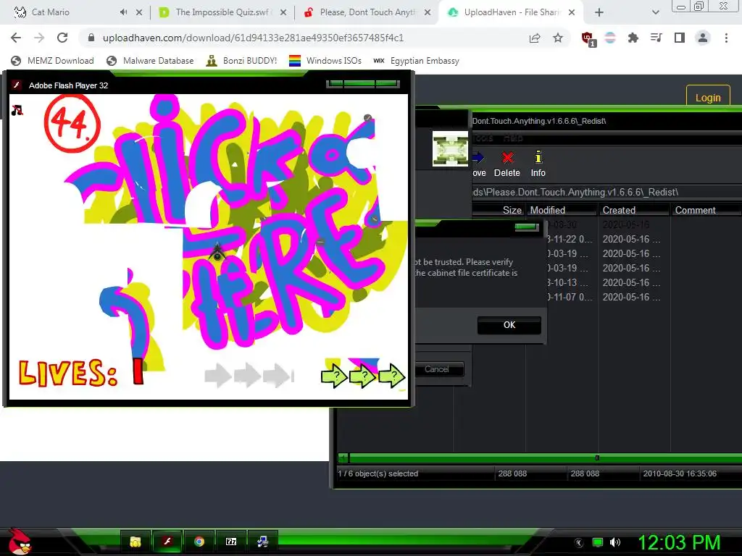Toggle the browser side panel

[x=679, y=38]
